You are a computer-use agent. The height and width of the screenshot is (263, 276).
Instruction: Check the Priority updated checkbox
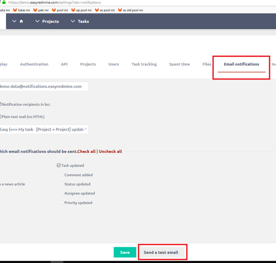(62, 202)
